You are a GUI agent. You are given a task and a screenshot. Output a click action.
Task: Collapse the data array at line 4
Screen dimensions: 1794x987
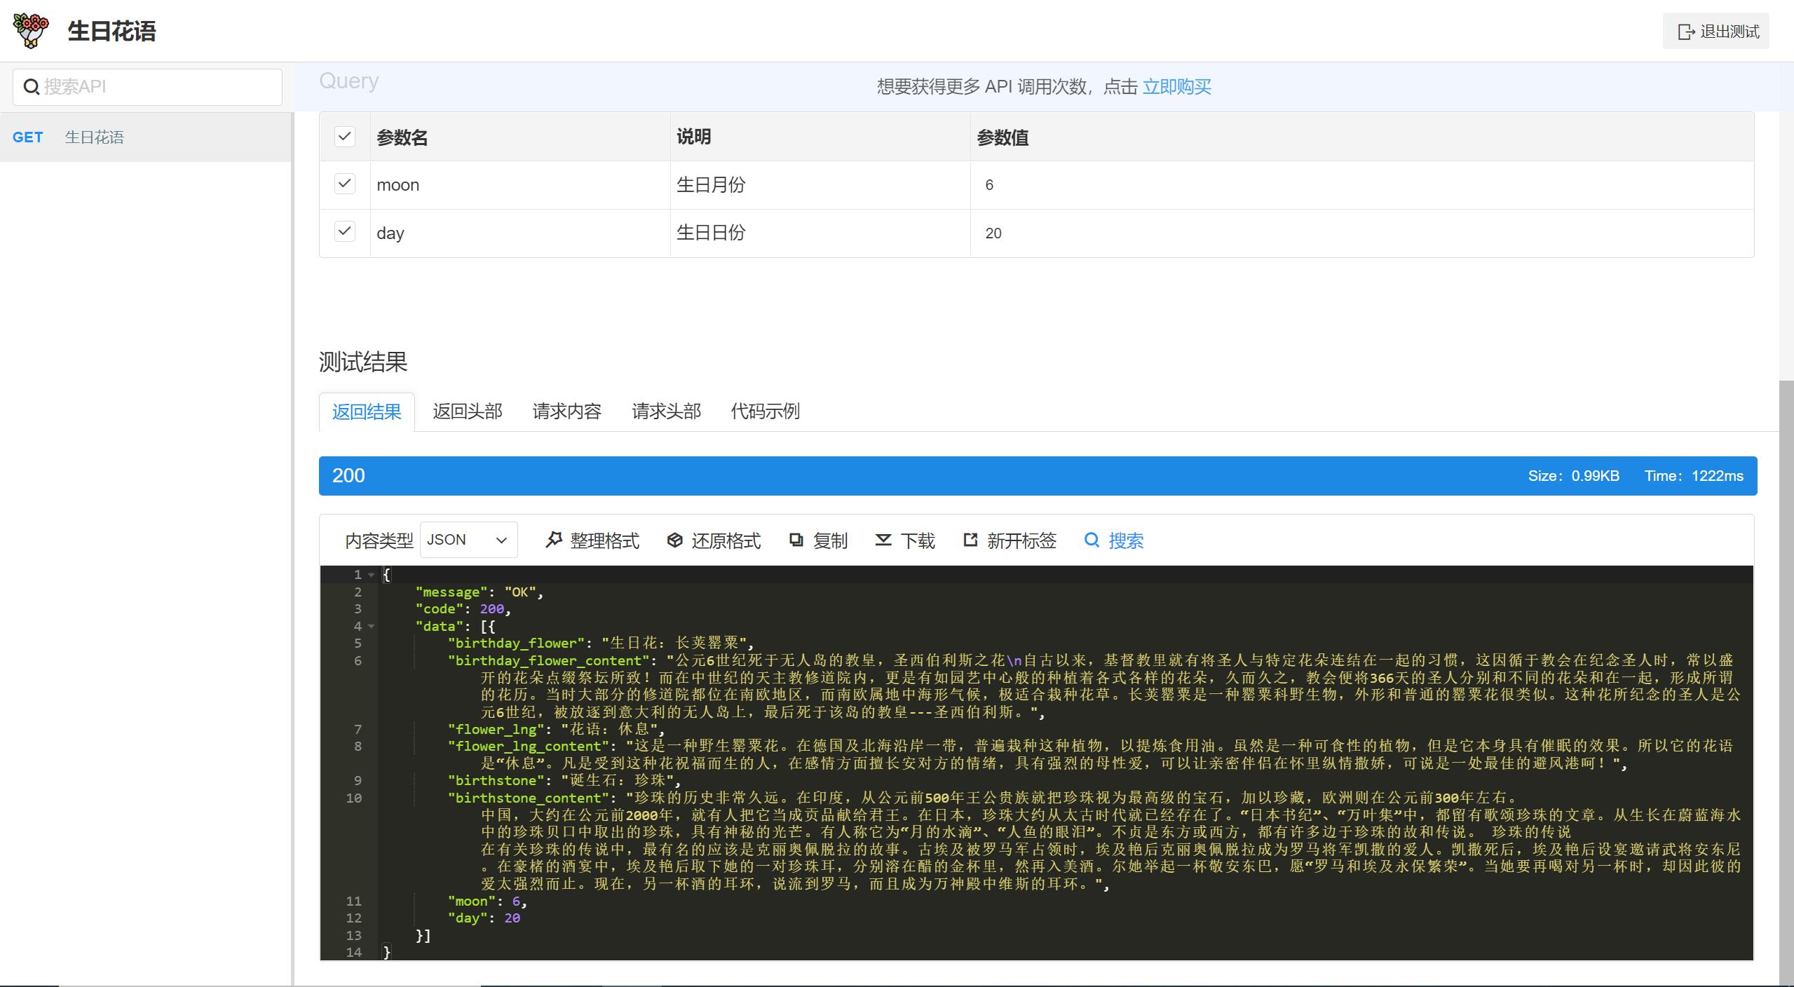tap(372, 627)
